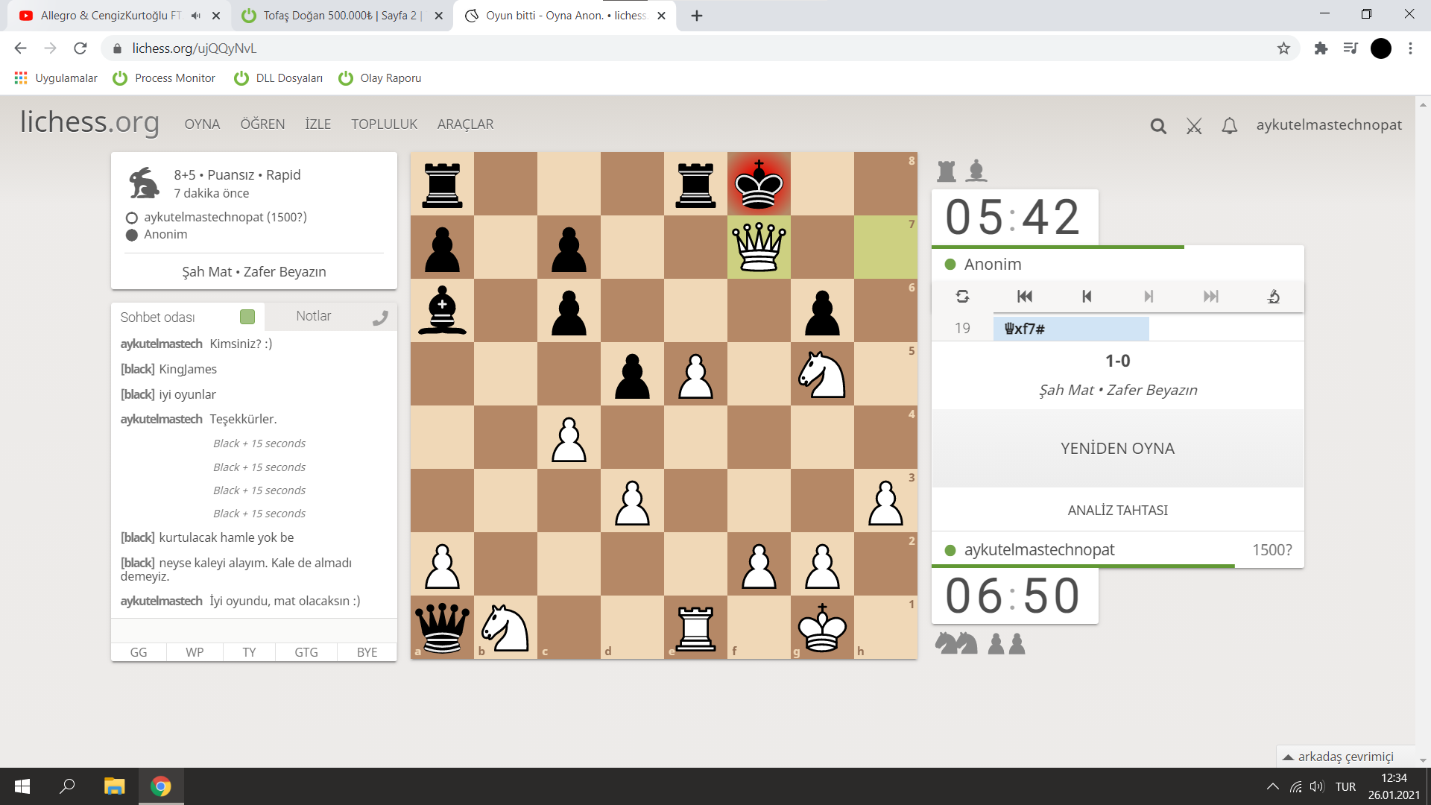Screen dimensions: 1431x805
Task: Open the ARAÇLAR menu
Action: tap(465, 124)
